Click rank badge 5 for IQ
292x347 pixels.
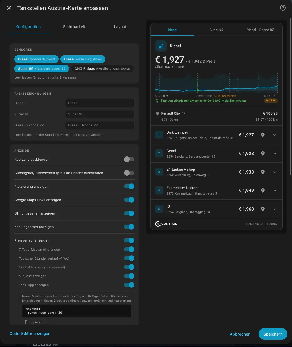(x=159, y=209)
